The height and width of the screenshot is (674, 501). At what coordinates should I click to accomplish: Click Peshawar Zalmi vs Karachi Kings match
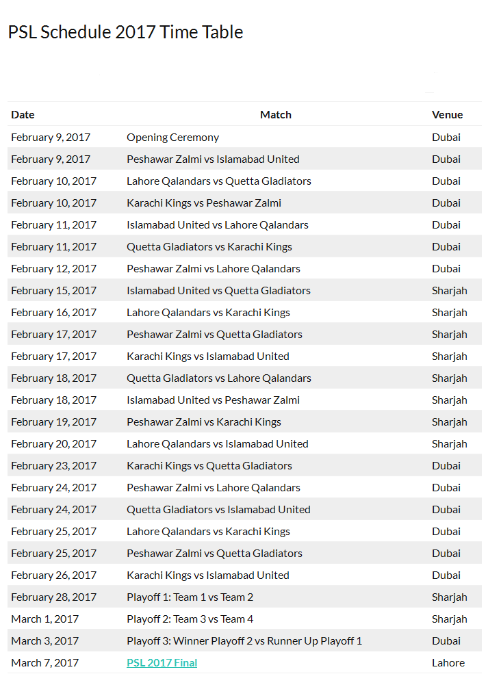(203, 422)
